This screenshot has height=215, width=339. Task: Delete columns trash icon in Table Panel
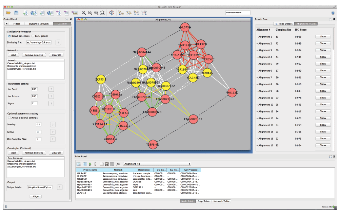coord(106,164)
